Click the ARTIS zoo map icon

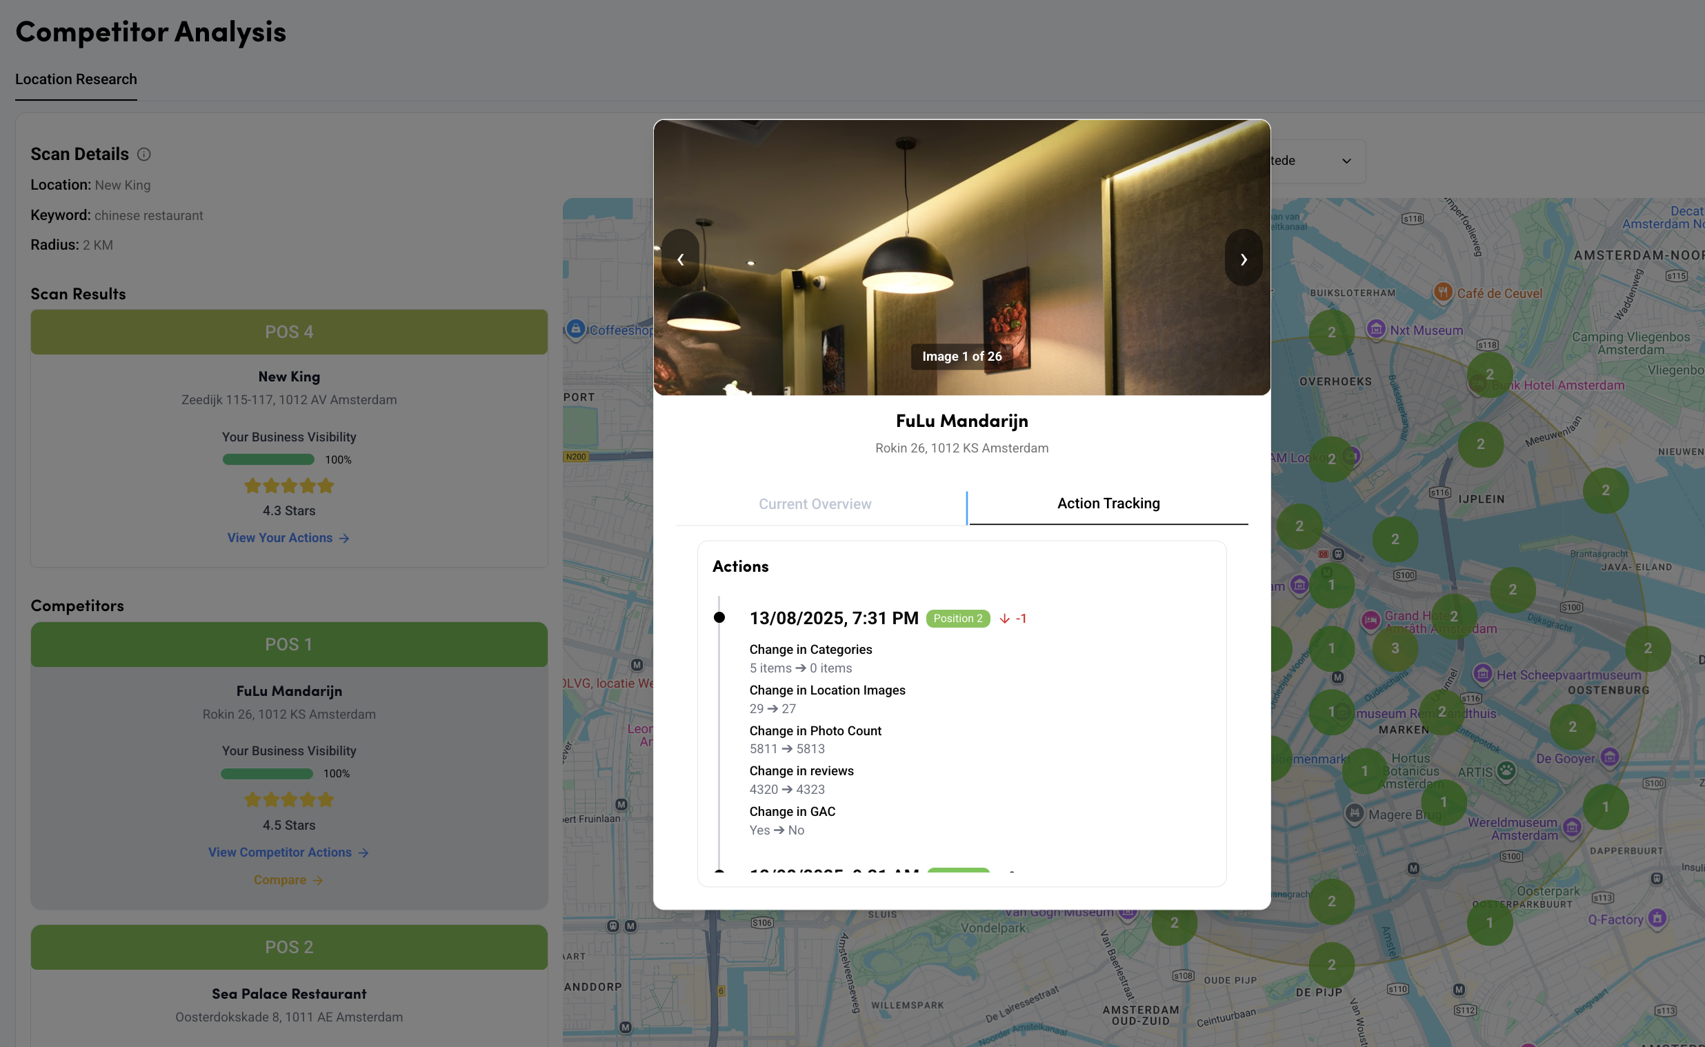1506,770
